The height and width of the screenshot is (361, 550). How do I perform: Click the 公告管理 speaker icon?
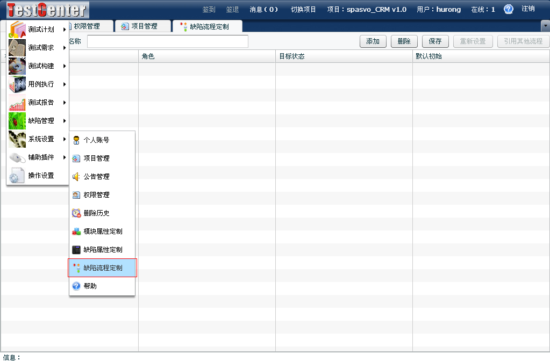(76, 177)
